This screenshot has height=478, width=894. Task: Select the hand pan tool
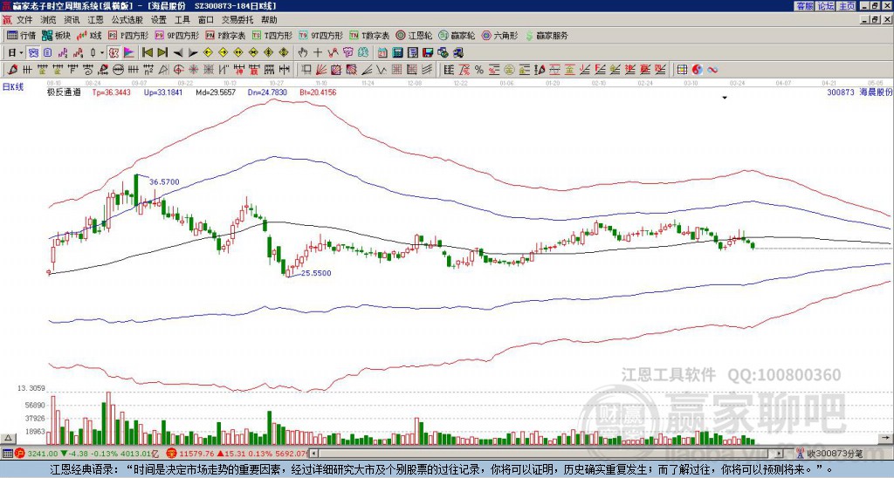click(x=302, y=53)
